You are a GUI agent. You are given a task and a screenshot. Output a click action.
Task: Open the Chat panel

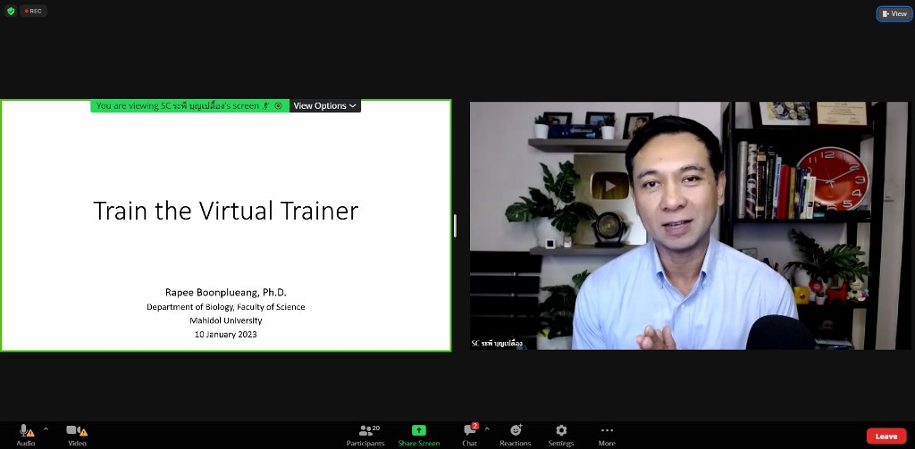click(x=469, y=432)
